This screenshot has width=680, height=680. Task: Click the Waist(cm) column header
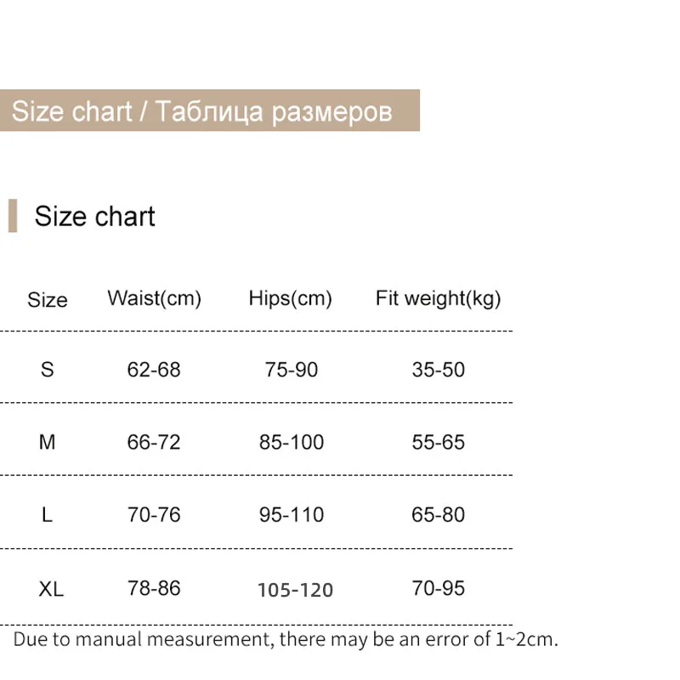point(155,299)
